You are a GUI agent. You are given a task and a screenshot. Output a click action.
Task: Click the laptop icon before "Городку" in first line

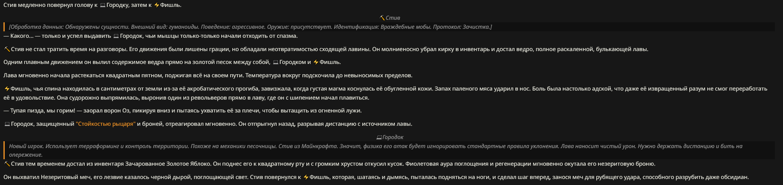[103, 5]
